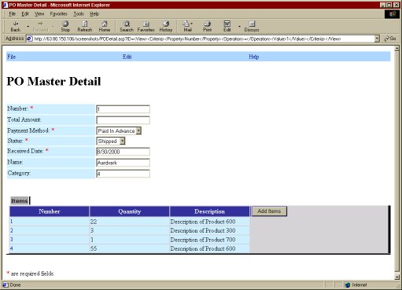Open item number 3 link
Image resolution: width=402 pixels, height=290 pixels.
11,240
